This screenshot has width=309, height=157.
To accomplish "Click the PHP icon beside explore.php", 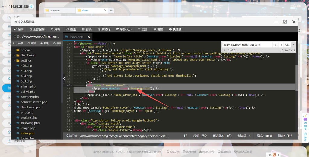I will click(x=18, y=118).
